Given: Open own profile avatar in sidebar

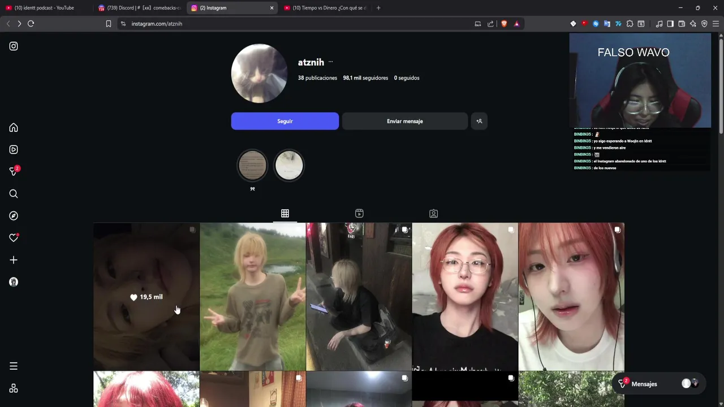Looking at the screenshot, I should [14, 282].
